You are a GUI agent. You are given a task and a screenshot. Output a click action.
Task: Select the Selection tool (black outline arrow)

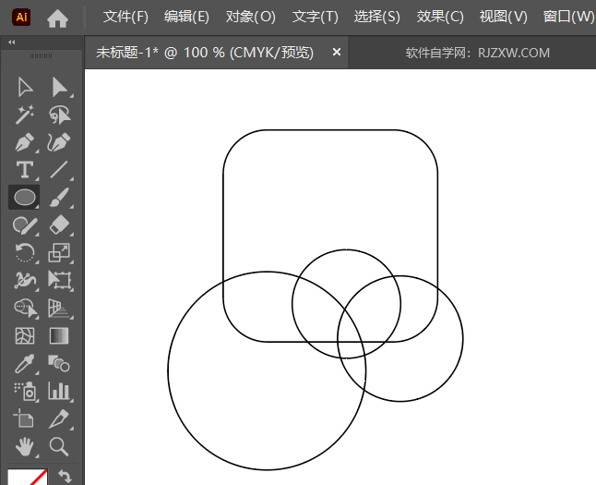coord(25,88)
